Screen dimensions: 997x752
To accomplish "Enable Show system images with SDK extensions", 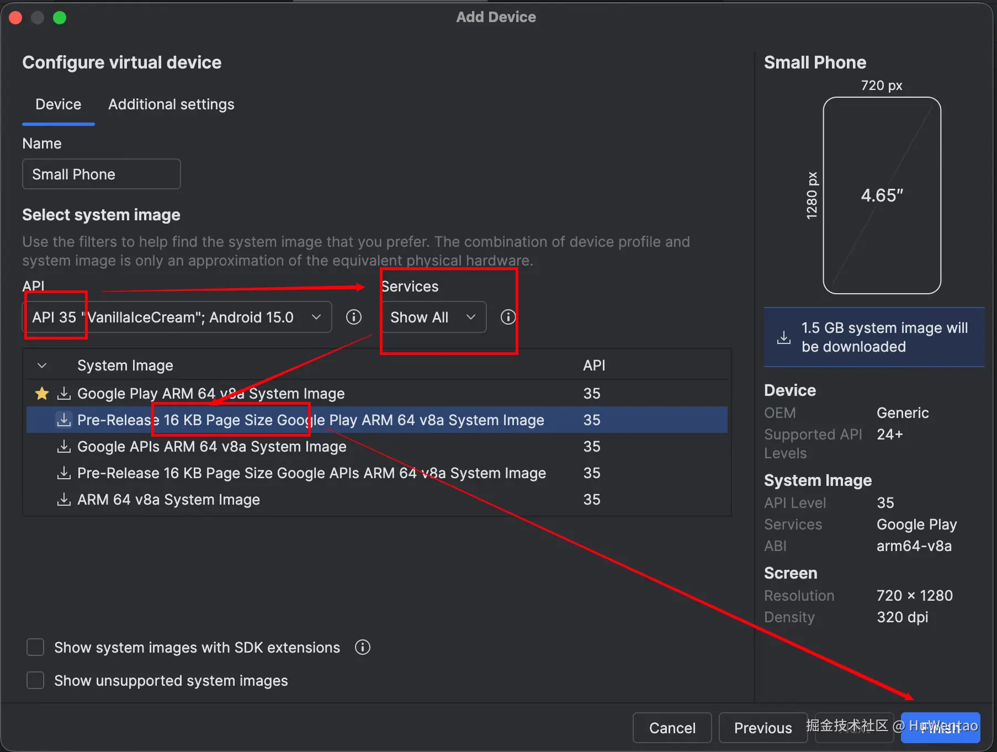I will (x=36, y=647).
